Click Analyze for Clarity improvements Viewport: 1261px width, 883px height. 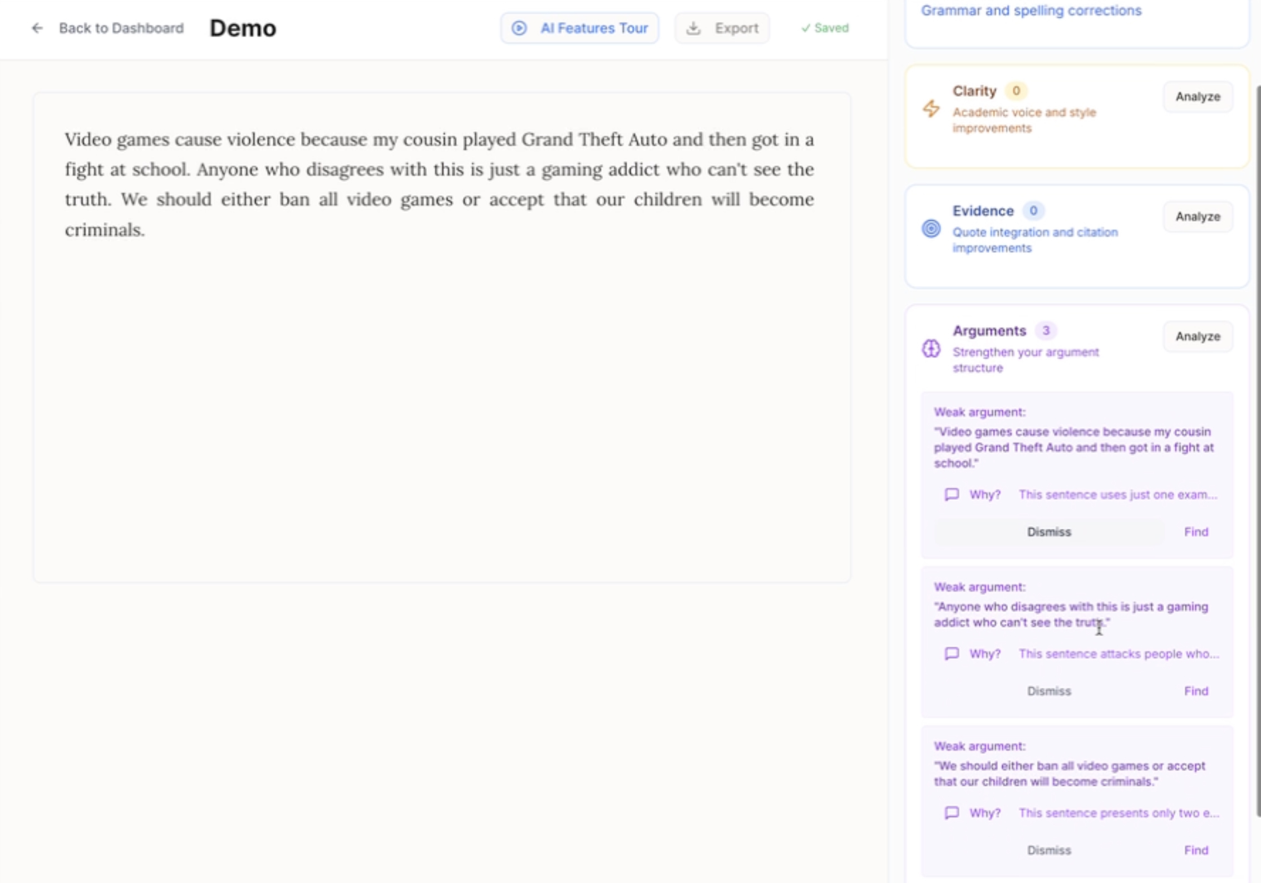1197,96
